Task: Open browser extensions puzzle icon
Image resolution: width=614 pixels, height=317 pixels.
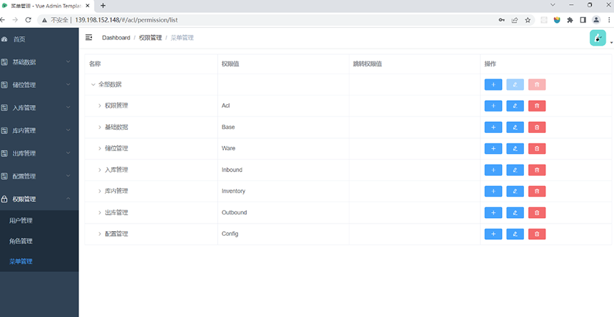Action: [570, 20]
